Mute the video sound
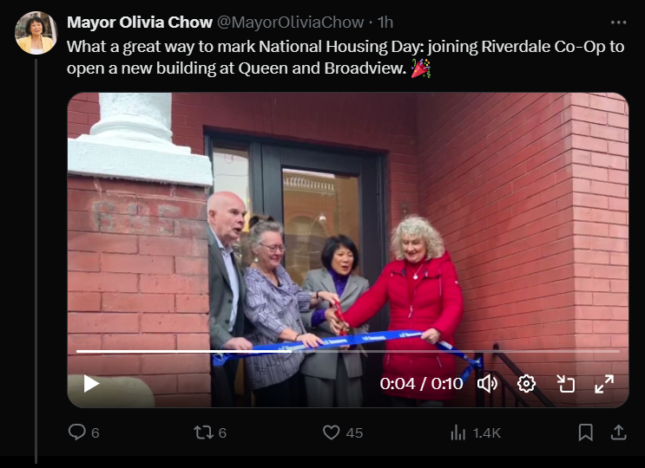 pyautogui.click(x=488, y=384)
